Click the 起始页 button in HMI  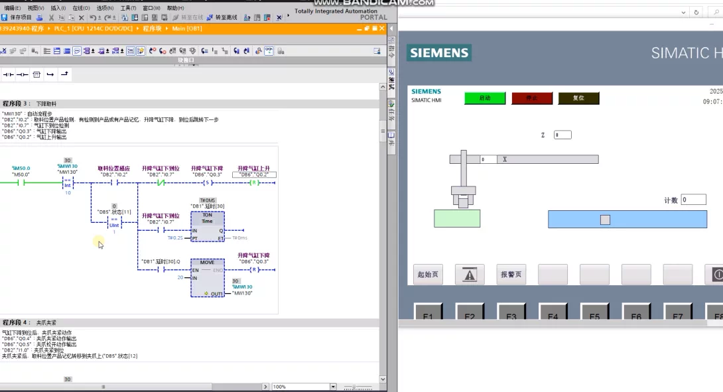pos(428,275)
